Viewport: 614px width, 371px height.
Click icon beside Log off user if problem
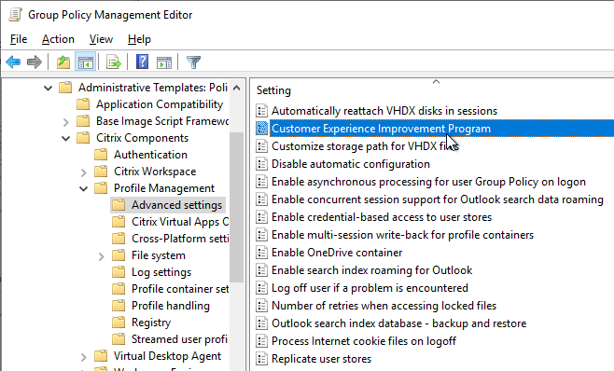pos(261,288)
